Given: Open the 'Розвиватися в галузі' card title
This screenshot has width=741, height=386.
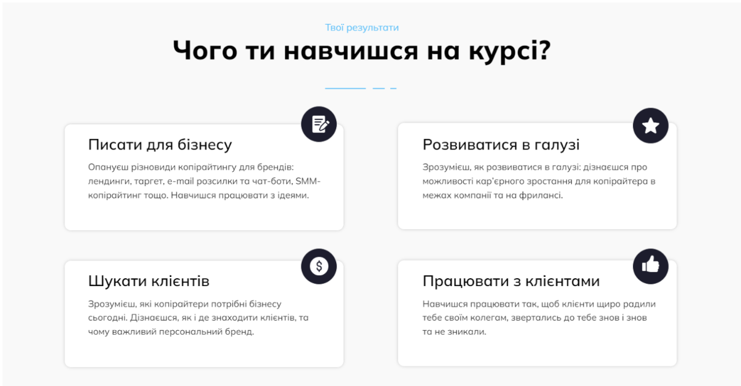Looking at the screenshot, I should click(x=501, y=145).
